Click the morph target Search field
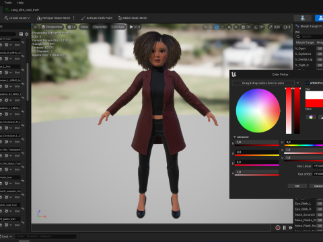Viewport: 323px width, 242px height. point(310,36)
